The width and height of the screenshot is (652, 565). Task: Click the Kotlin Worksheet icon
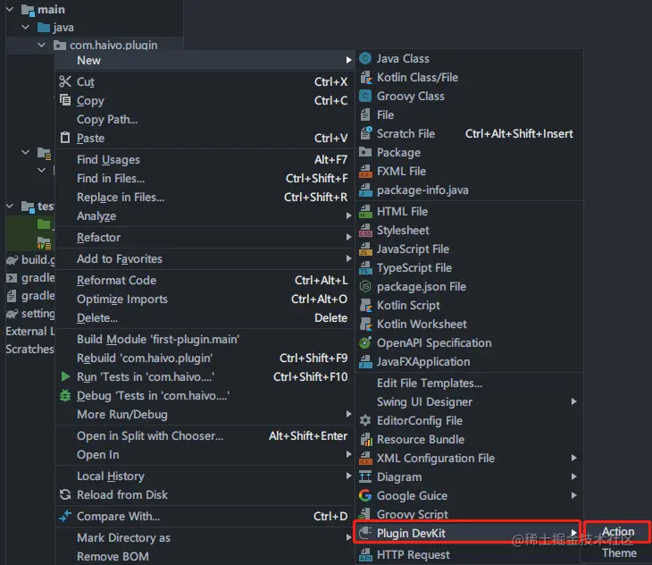pyautogui.click(x=365, y=324)
